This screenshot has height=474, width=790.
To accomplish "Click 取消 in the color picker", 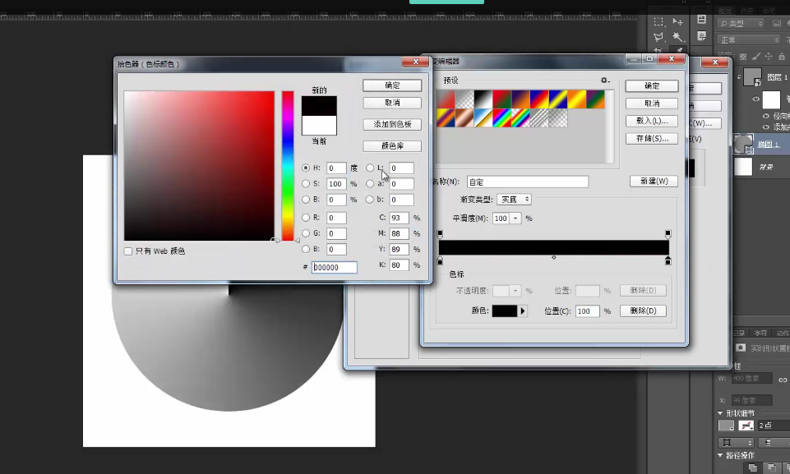I will coord(392,103).
